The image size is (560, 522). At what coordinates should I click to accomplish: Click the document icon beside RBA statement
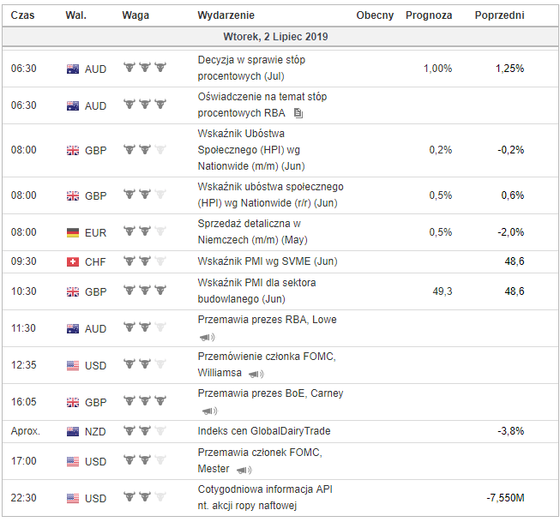click(298, 113)
